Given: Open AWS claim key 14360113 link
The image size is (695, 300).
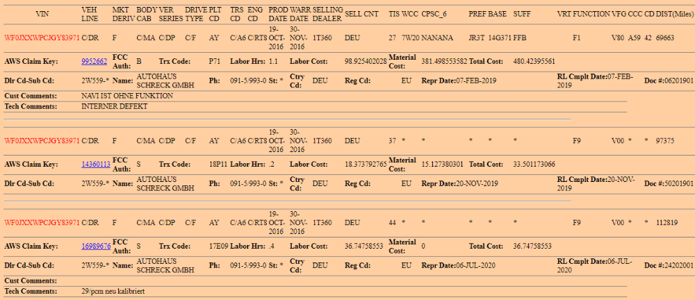Looking at the screenshot, I should [95, 165].
